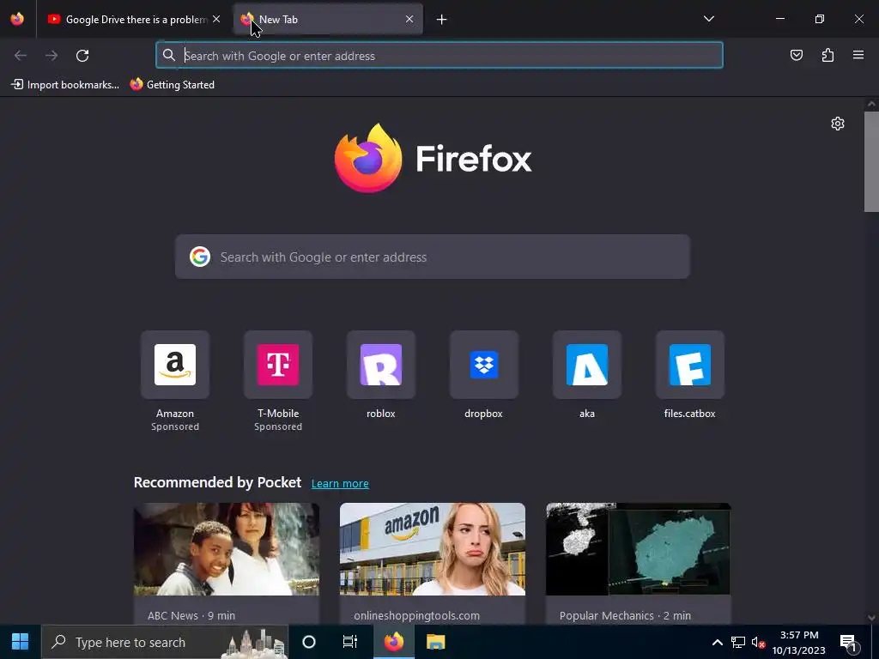Open the Getting Started bookmark
The image size is (879, 659).
coord(172,85)
